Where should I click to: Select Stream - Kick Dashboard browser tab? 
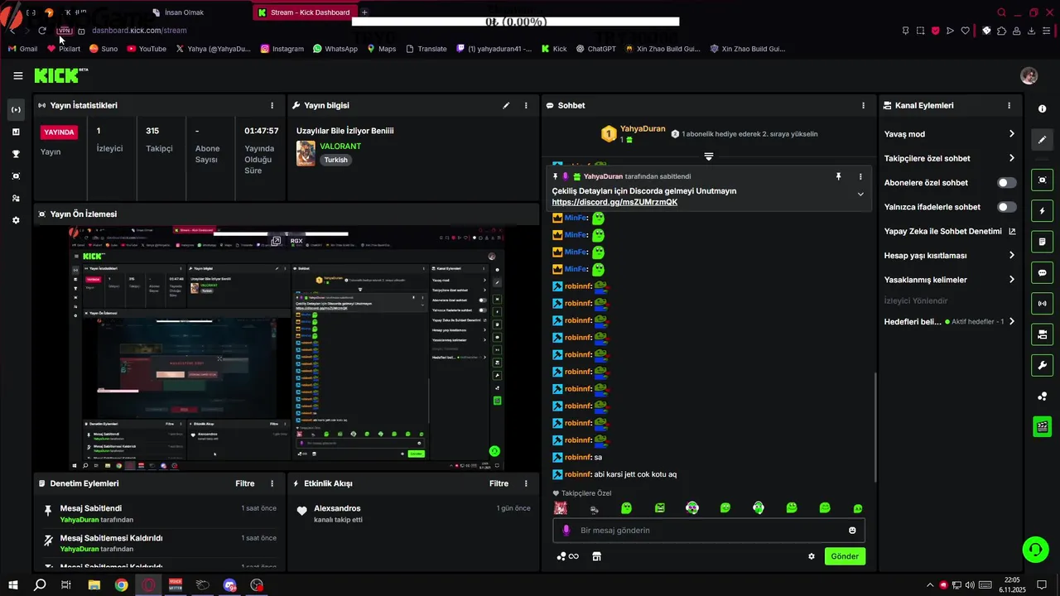(304, 12)
